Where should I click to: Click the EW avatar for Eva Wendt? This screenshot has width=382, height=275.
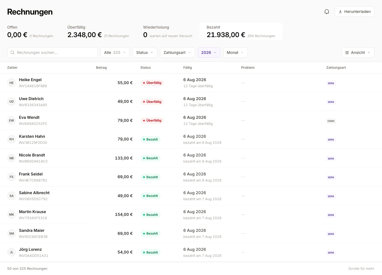(12, 120)
